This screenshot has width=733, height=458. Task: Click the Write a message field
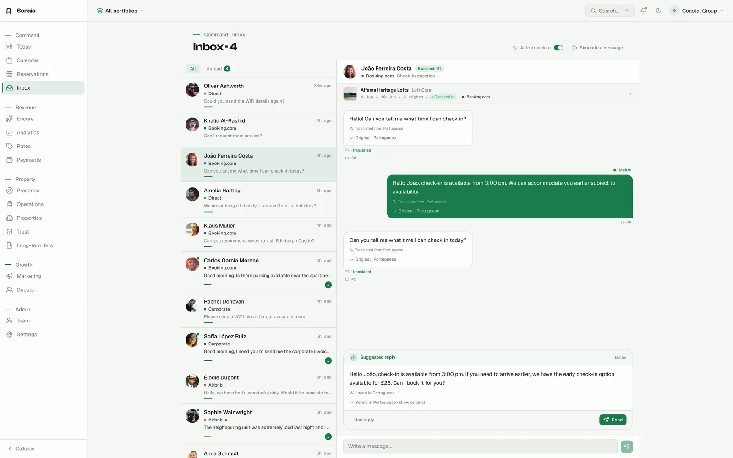click(480, 446)
